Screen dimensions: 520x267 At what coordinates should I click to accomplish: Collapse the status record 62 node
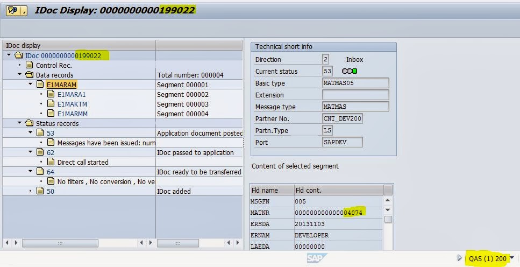click(31, 152)
